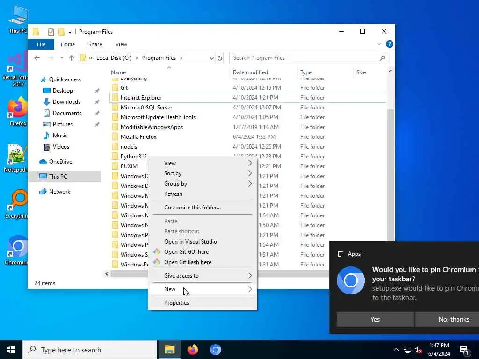Select Quick access in navigation pane

pos(65,79)
